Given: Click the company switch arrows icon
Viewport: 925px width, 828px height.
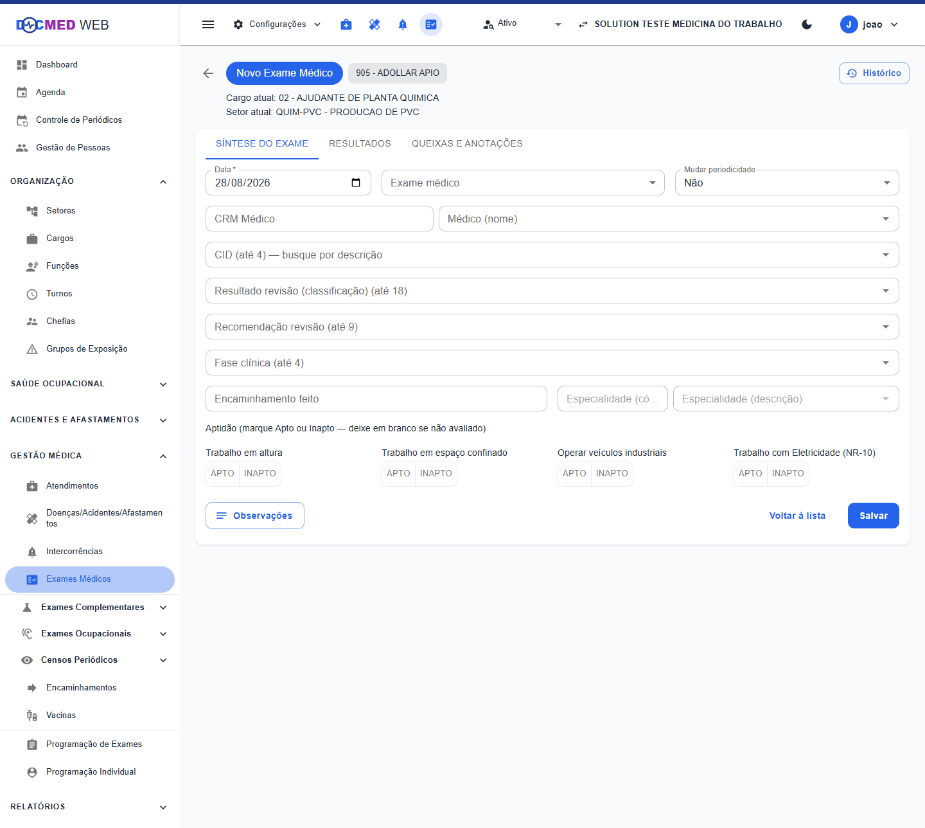Looking at the screenshot, I should [583, 24].
